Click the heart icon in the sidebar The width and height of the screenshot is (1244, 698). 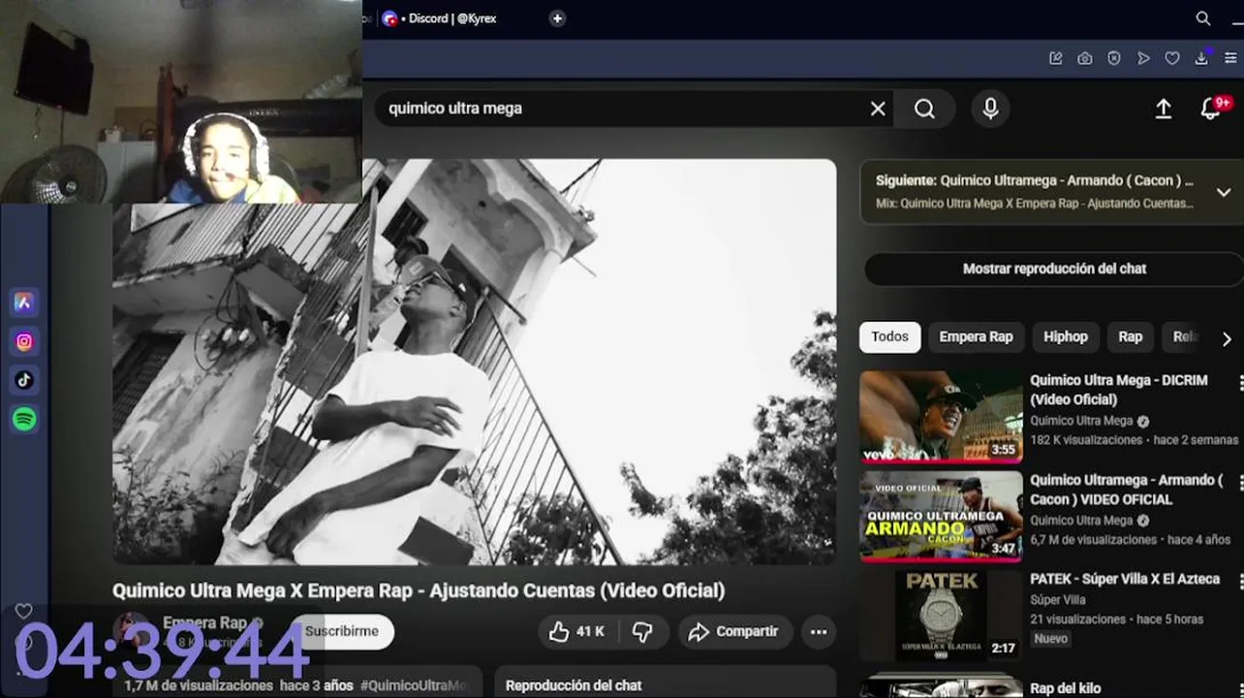click(x=23, y=611)
